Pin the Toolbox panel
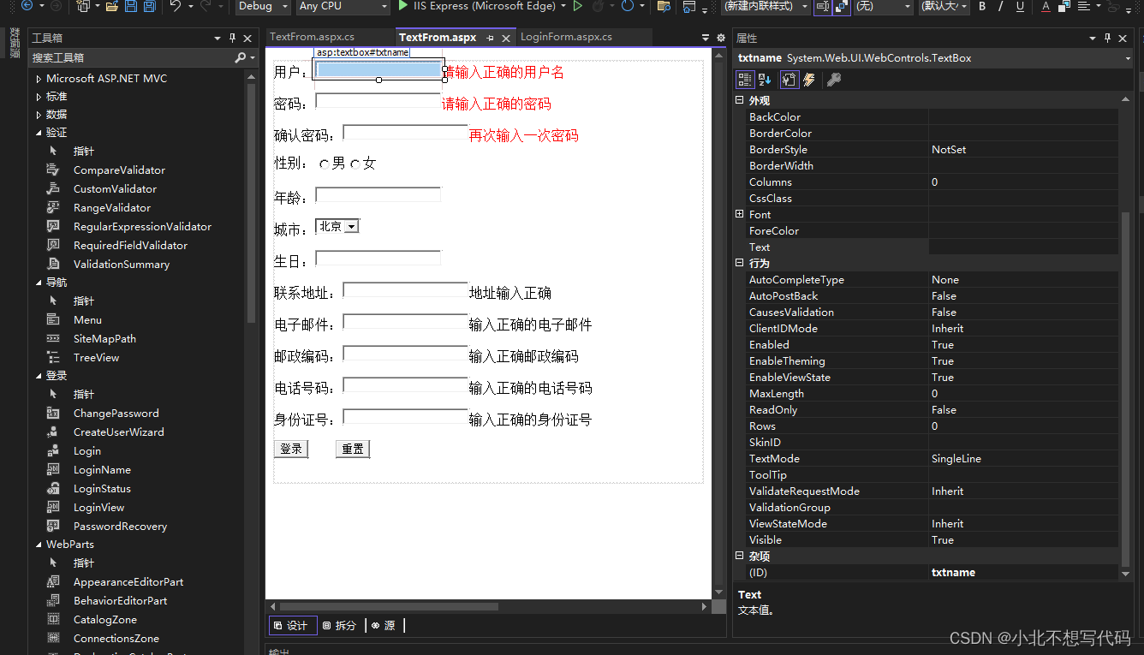The width and height of the screenshot is (1144, 655). coord(231,38)
